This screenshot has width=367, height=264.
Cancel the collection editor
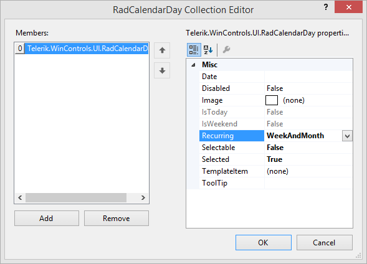pos(325,242)
